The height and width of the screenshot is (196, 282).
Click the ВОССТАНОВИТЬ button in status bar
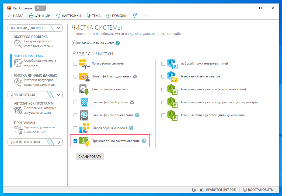[x=258, y=190]
